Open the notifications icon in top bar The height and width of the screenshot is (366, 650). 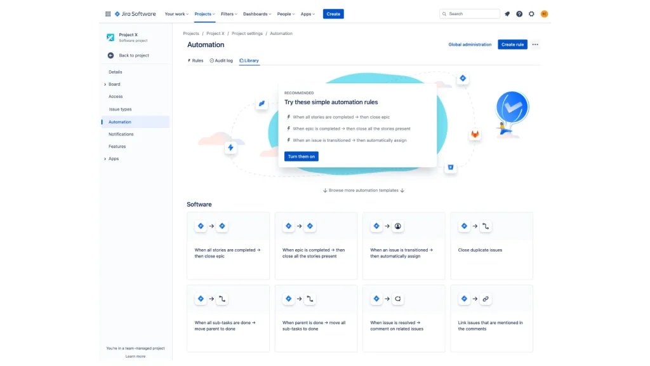507,14
